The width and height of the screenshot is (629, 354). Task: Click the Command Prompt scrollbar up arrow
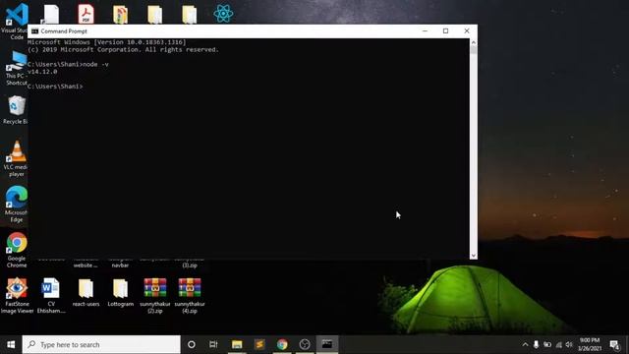pyautogui.click(x=474, y=42)
